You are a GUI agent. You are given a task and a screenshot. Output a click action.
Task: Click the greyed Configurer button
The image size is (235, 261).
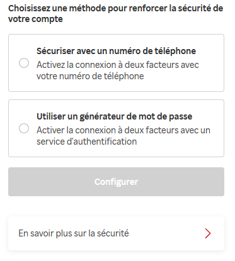coord(116,182)
